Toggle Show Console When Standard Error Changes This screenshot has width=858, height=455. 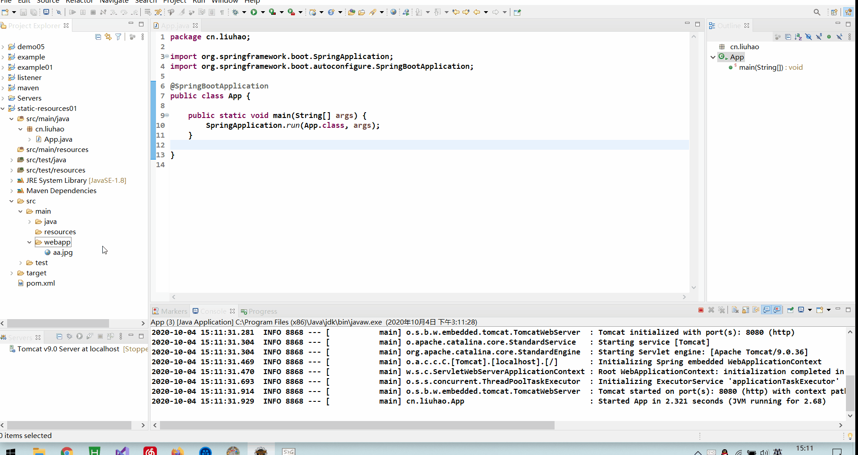tap(777, 310)
